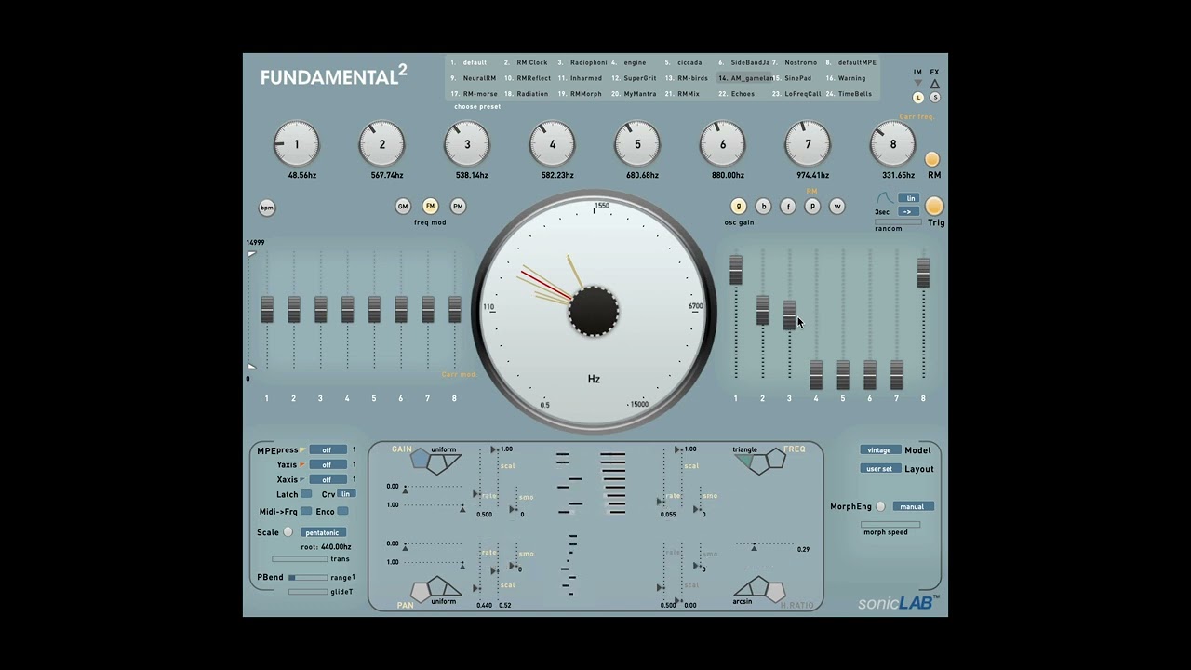Click oscillator knob 1 at 48.56hz
This screenshot has height=670, width=1191.
click(297, 144)
